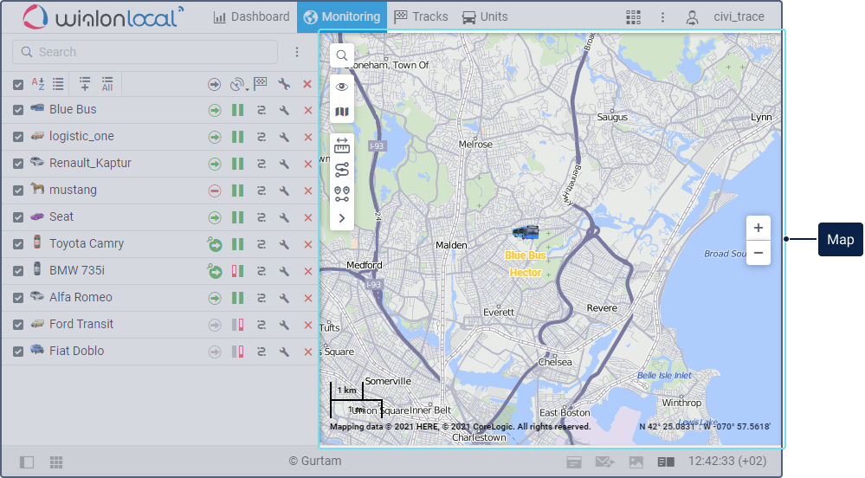Toggle the work area panel icon bottom-left

pyautogui.click(x=27, y=462)
